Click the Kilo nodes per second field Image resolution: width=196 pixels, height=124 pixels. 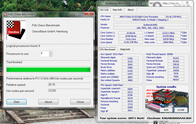click(x=69, y=91)
